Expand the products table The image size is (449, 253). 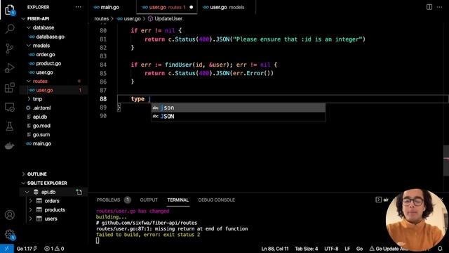tap(30, 209)
